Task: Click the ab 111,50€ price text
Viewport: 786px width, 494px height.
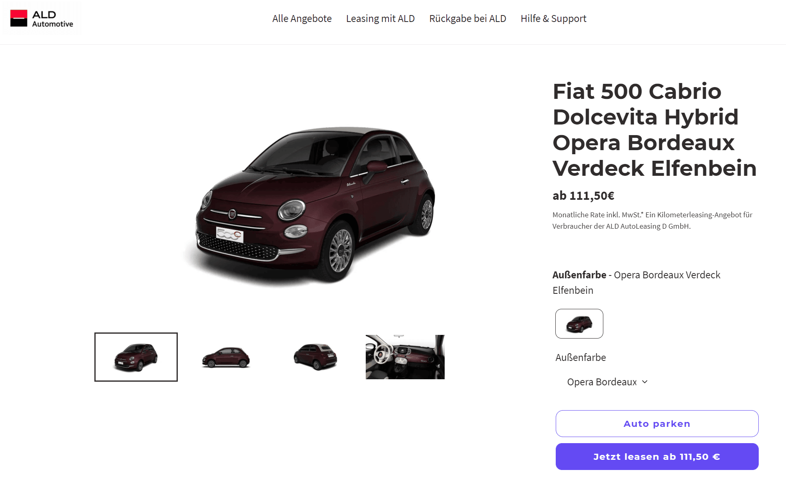Action: coord(583,196)
